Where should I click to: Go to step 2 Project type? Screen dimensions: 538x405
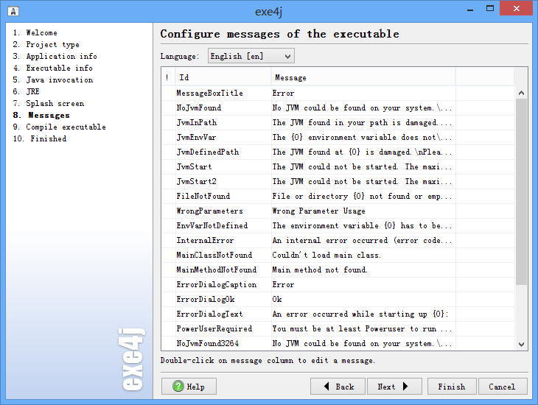coord(46,44)
